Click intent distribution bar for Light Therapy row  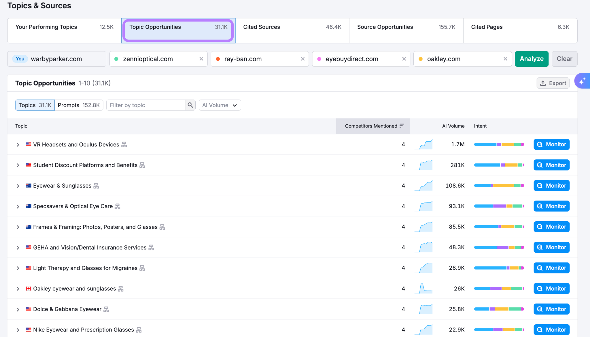click(x=499, y=268)
